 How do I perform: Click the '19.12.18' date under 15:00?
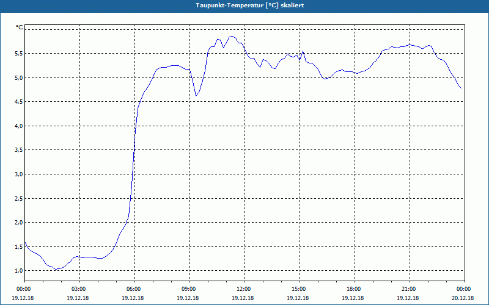[x=298, y=298]
